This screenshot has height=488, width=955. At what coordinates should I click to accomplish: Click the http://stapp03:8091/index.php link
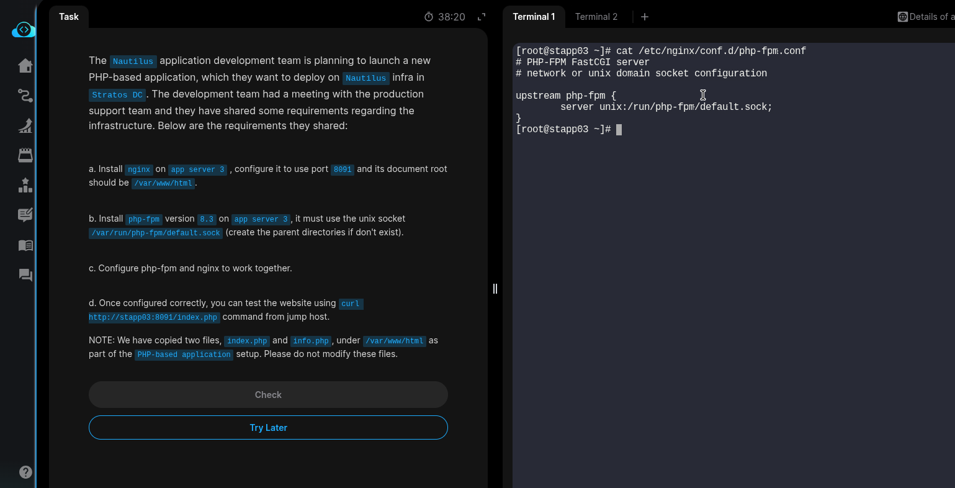(153, 317)
